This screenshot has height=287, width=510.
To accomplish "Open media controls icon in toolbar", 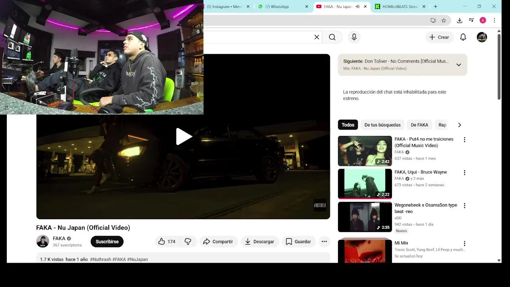I will point(471,20).
